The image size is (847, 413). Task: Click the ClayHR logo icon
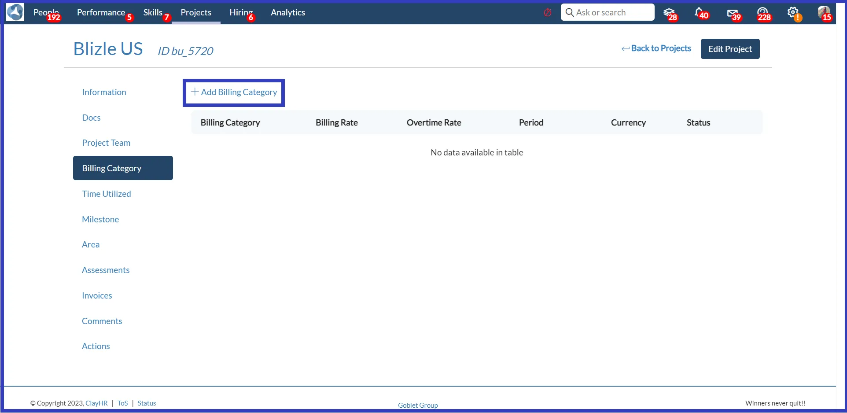click(15, 12)
